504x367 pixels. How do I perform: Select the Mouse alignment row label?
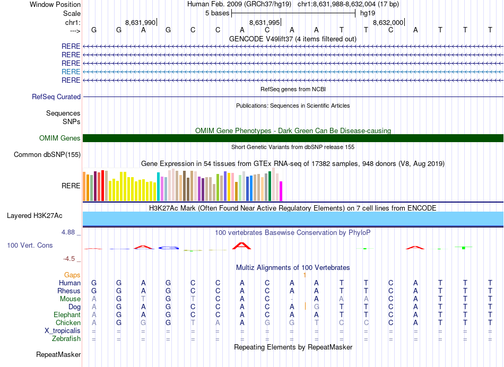(x=70, y=299)
